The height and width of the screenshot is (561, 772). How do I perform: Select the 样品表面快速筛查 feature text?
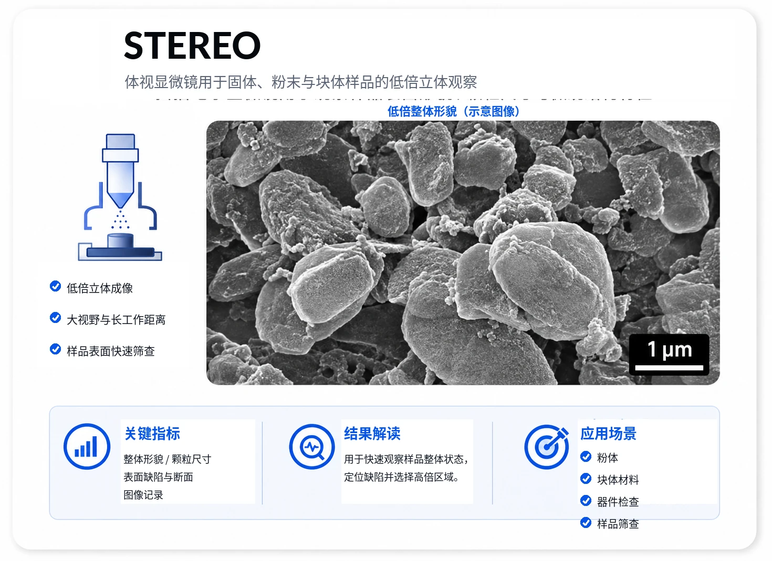click(x=111, y=351)
